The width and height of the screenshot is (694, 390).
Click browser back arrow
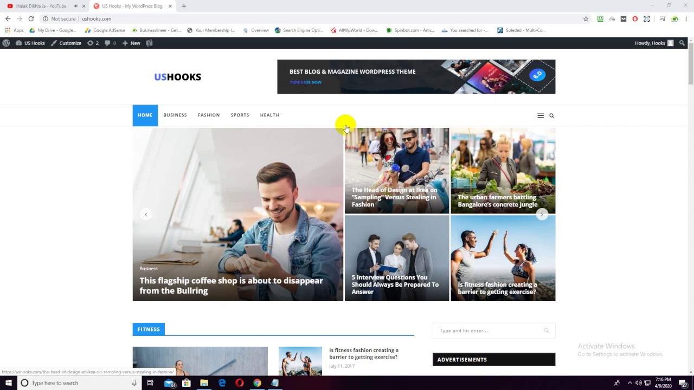pos(8,18)
